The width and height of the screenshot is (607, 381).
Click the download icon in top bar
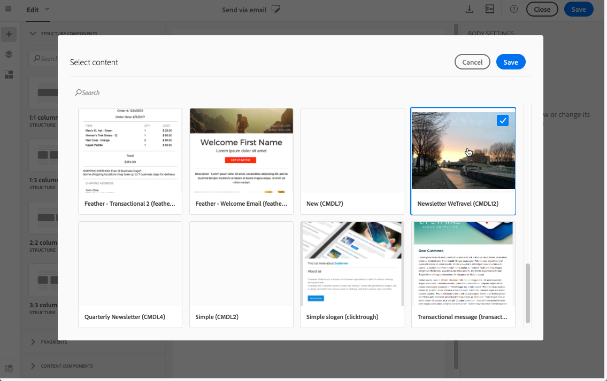point(469,9)
